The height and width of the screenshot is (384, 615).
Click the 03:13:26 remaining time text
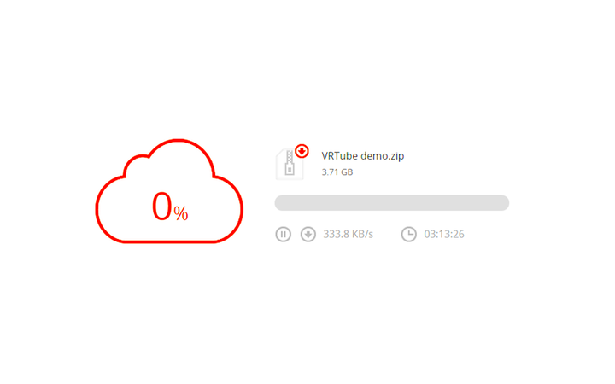click(x=444, y=235)
